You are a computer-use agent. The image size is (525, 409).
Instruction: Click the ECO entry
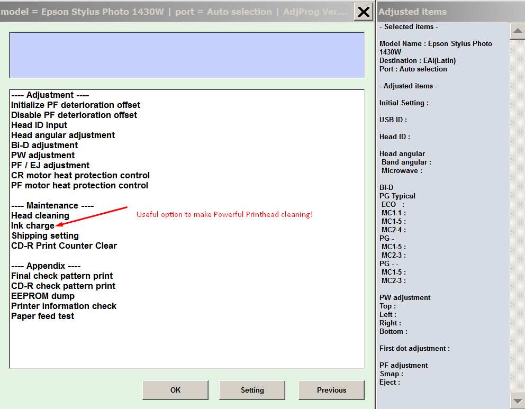tap(393, 204)
